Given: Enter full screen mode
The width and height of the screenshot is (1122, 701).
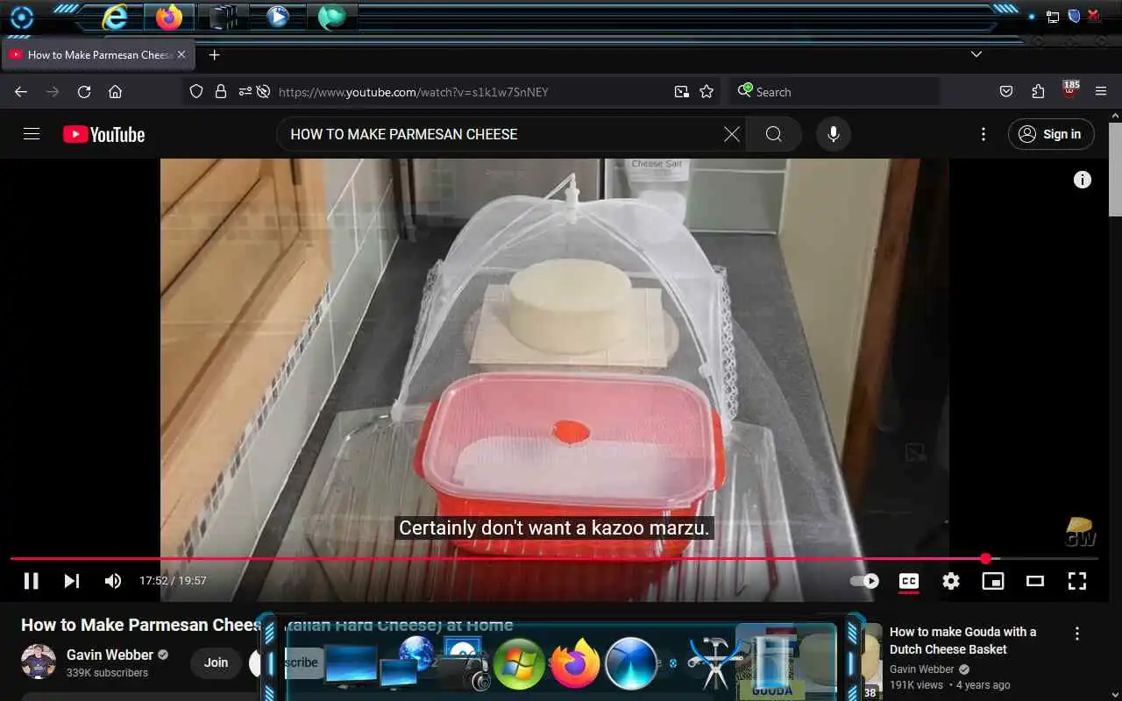Looking at the screenshot, I should point(1077,581).
